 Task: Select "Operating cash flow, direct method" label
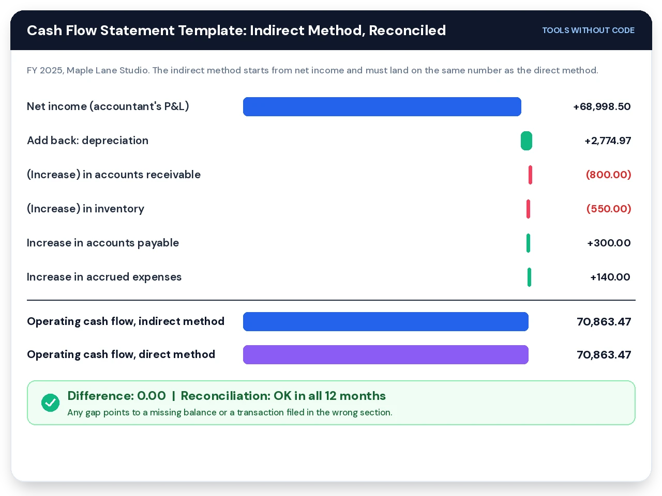pos(121,354)
